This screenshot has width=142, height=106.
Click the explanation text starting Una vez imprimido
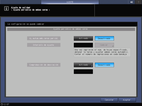pyautogui.click(x=102, y=52)
